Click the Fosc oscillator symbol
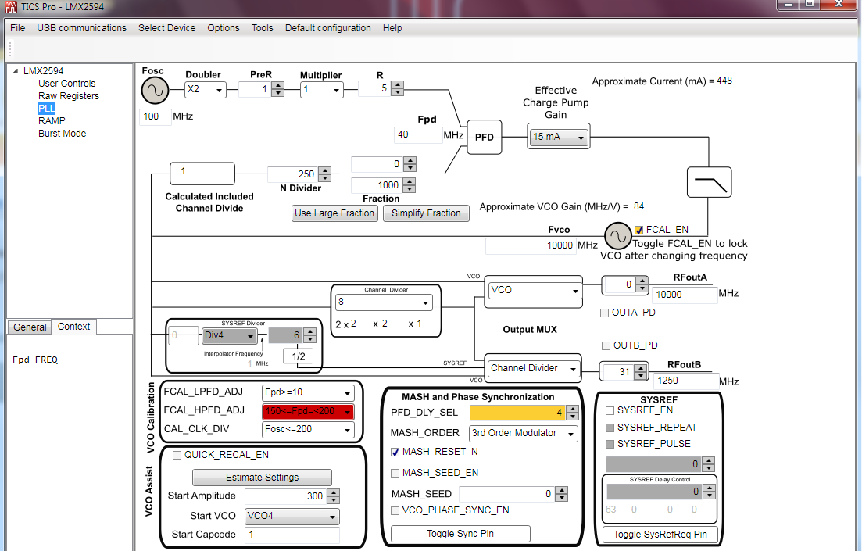 [x=155, y=91]
